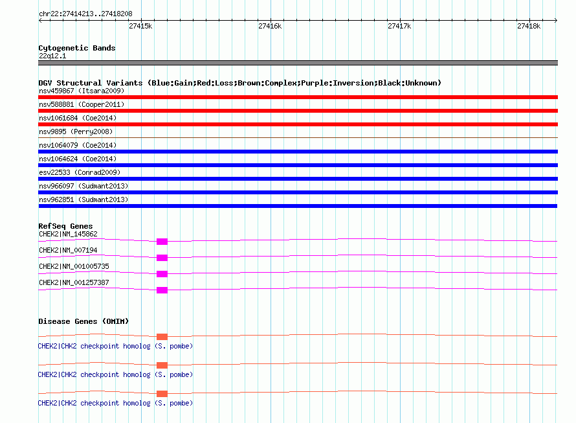Viewport: 576px width, 423px height.
Task: Click the magenta exon block of NM_145862
Action: point(162,242)
